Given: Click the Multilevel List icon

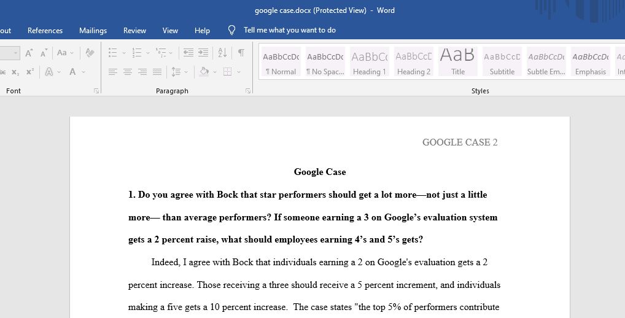Looking at the screenshot, I should tap(161, 53).
